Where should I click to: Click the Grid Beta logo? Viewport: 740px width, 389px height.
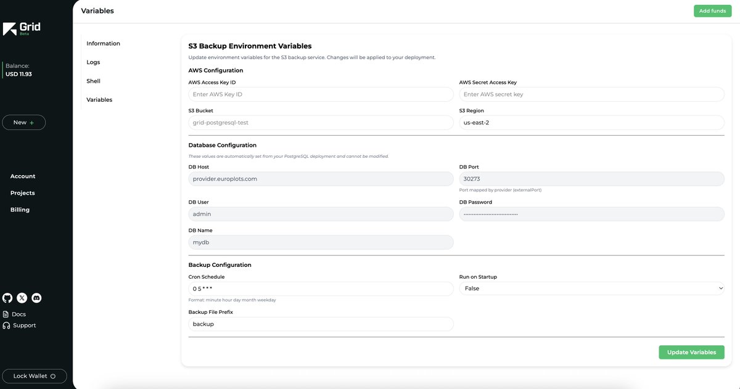click(20, 29)
